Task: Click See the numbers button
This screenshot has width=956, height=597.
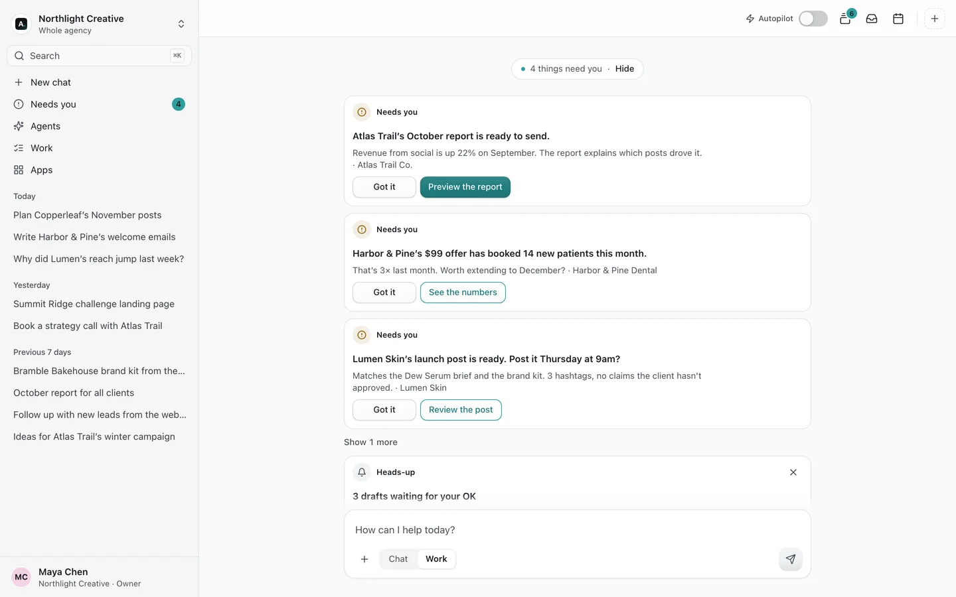Action: click(463, 293)
